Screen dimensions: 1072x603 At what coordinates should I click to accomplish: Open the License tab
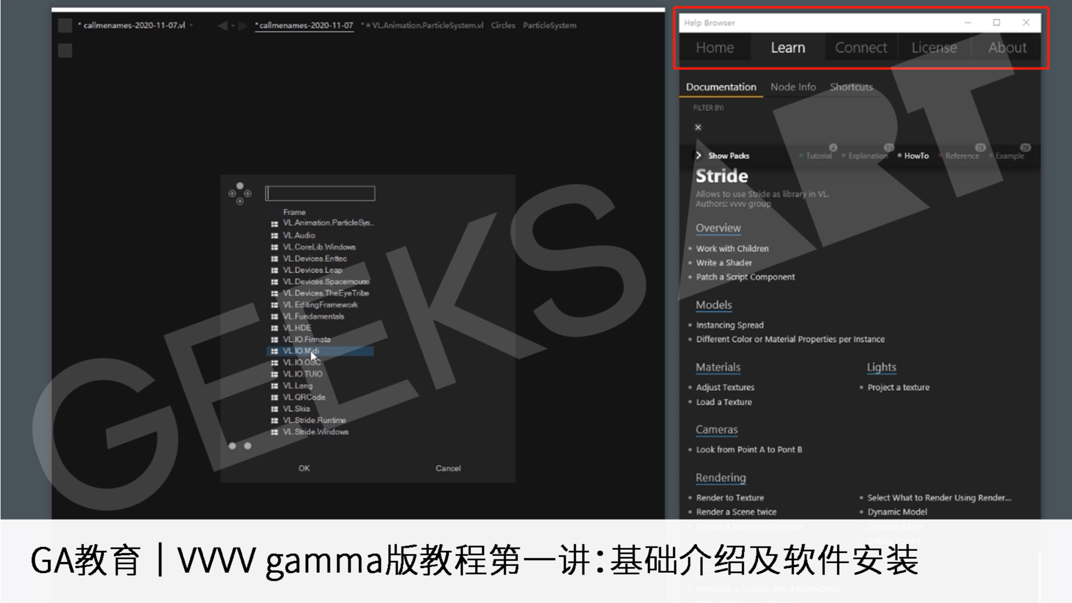pos(934,48)
